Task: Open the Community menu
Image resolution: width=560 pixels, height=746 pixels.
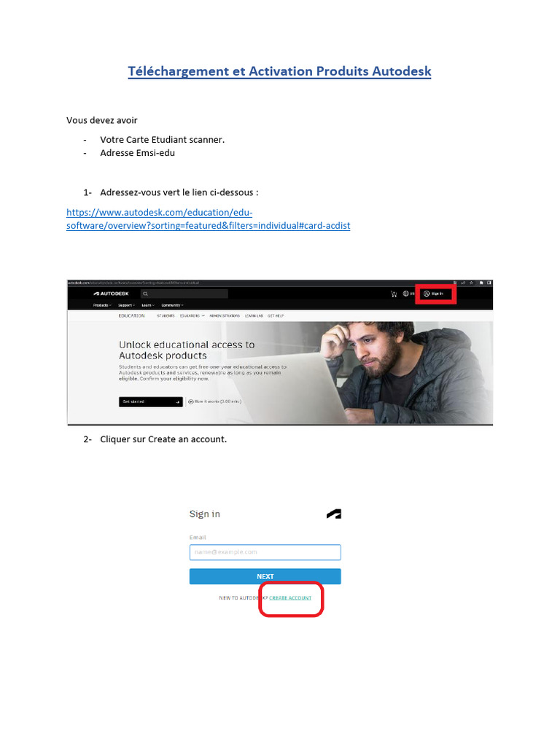Action: coord(172,305)
